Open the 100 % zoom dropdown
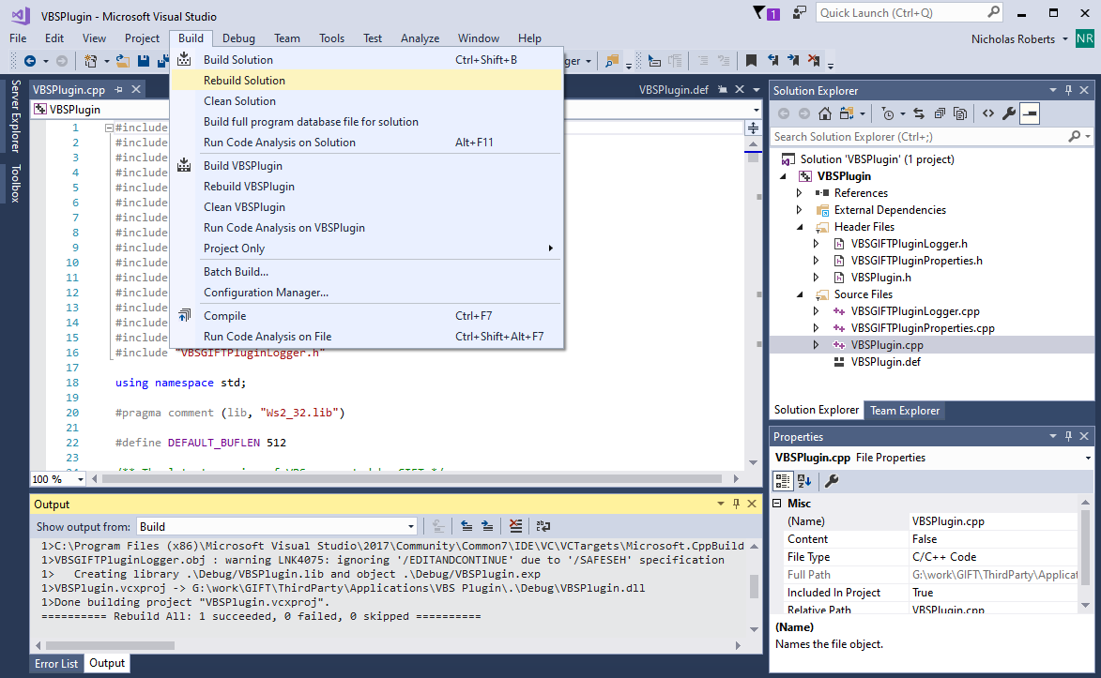The width and height of the screenshot is (1101, 678). coord(80,478)
